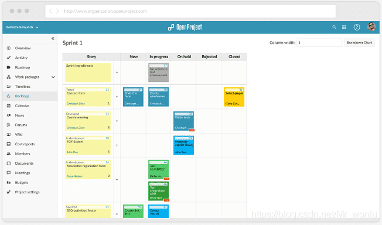Expand the Website Relaunch project dropdown
Viewport: 382px width, 225px height.
pos(22,28)
